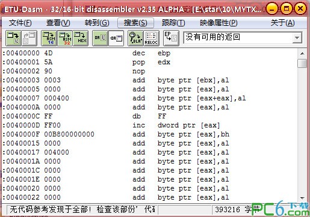This screenshot has width=310, height=217.
Task: Open the 转到(G) menu
Action: click(97, 23)
